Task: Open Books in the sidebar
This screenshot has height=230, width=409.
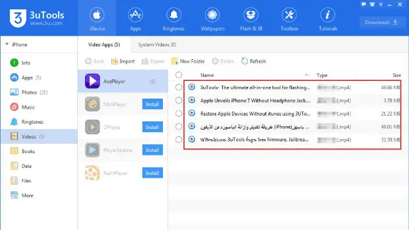Action: [x=39, y=151]
